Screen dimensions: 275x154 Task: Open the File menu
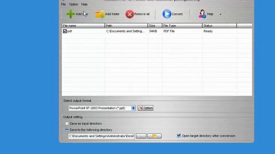tap(63, 4)
